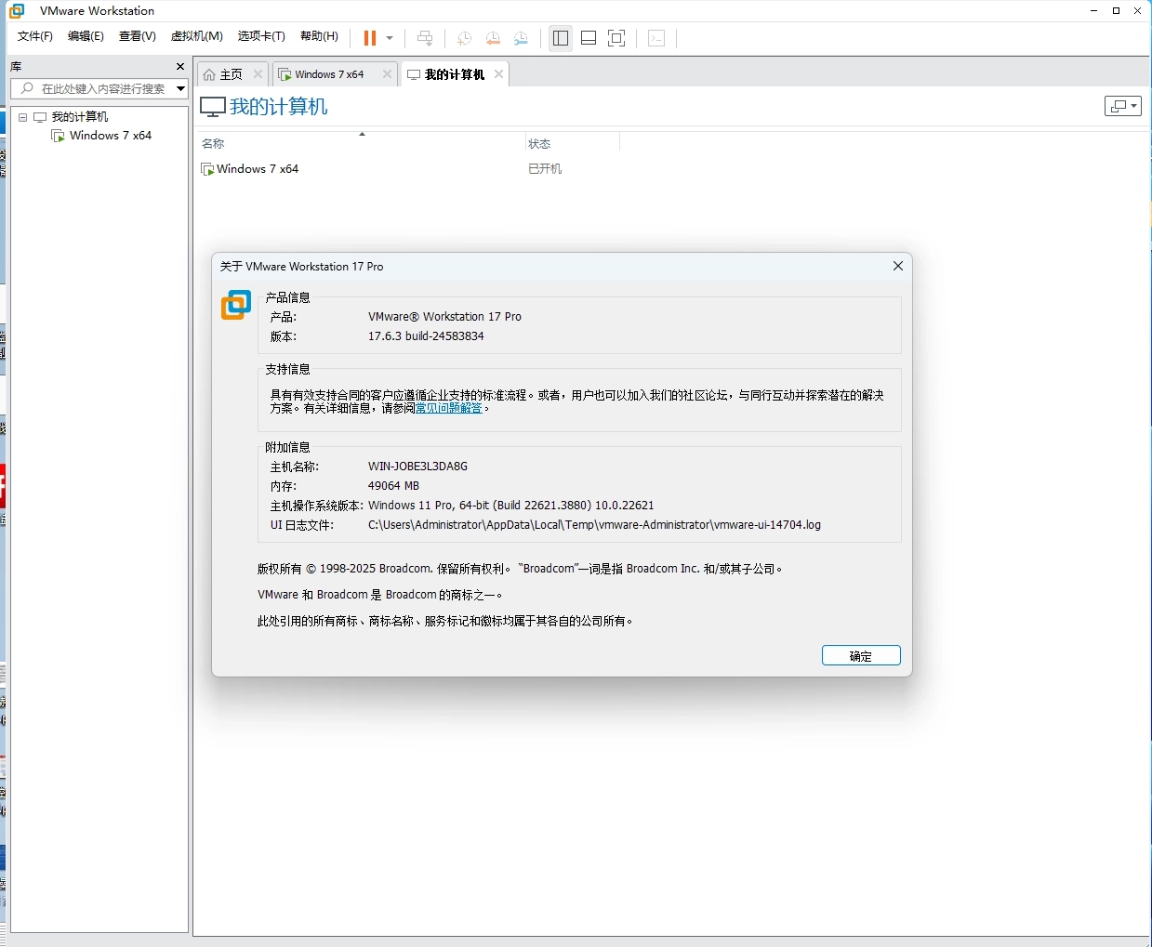Viewport: 1152px width, 947px height.
Task: Open the view mode dropdown at top right
Action: [1122, 106]
